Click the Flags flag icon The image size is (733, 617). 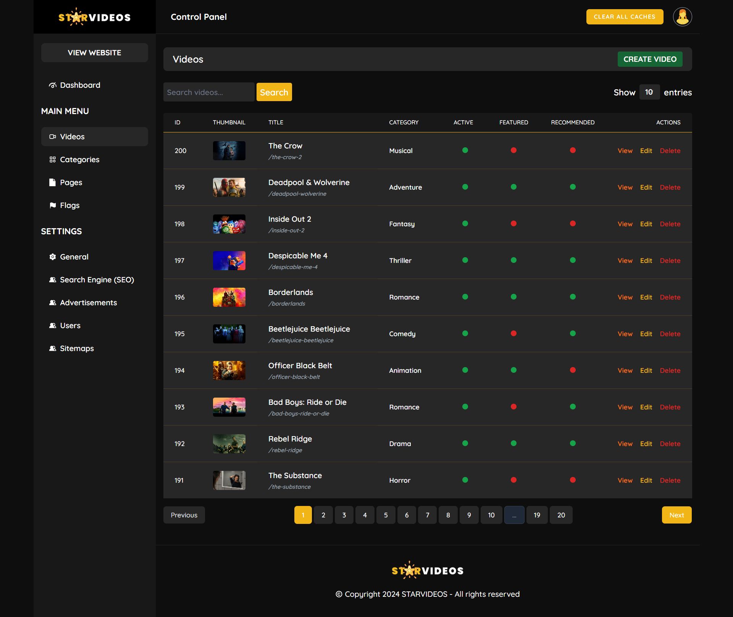click(x=53, y=205)
